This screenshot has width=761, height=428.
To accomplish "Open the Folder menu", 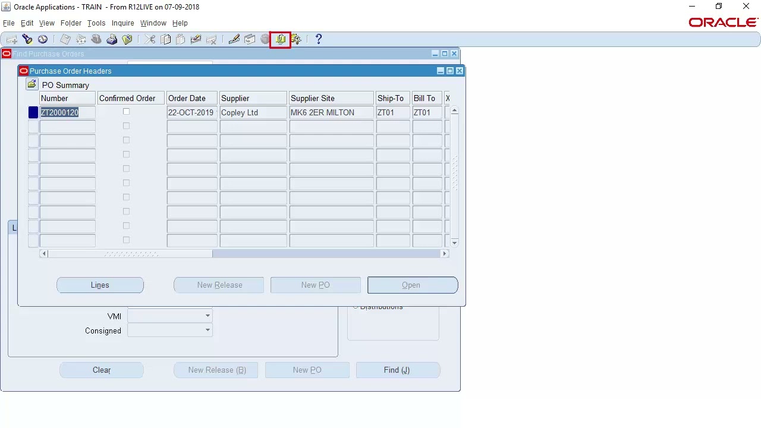I will click(71, 23).
